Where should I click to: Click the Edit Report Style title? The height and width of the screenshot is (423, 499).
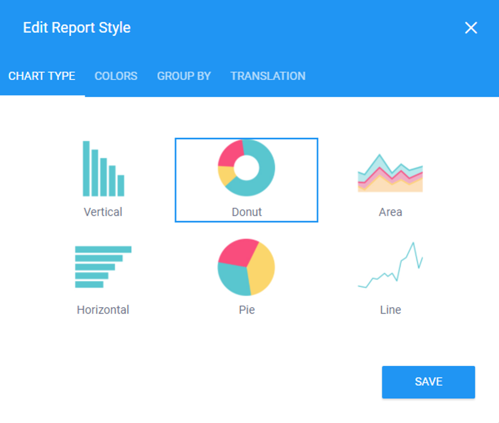pos(77,28)
